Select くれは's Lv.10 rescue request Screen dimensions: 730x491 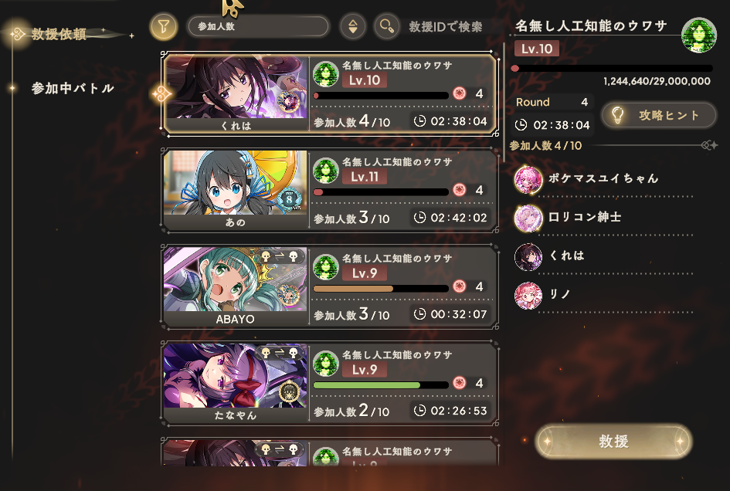(x=330, y=93)
